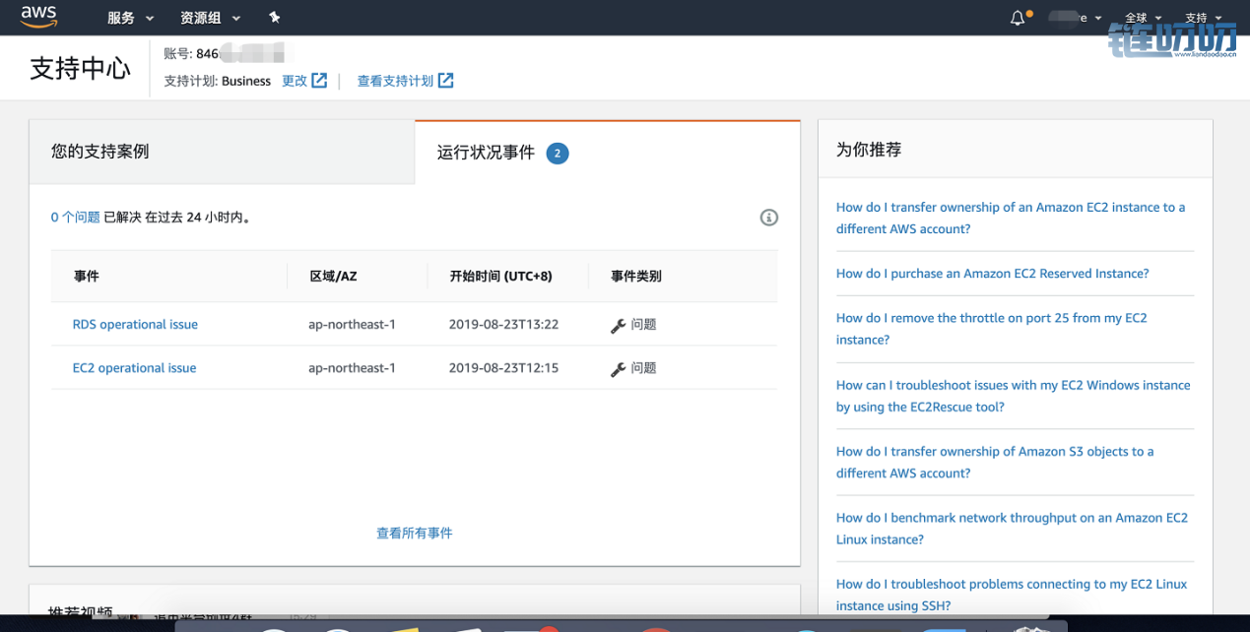The image size is (1250, 632).
Task: Select the 运行状况事件 tab
Action: (607, 153)
